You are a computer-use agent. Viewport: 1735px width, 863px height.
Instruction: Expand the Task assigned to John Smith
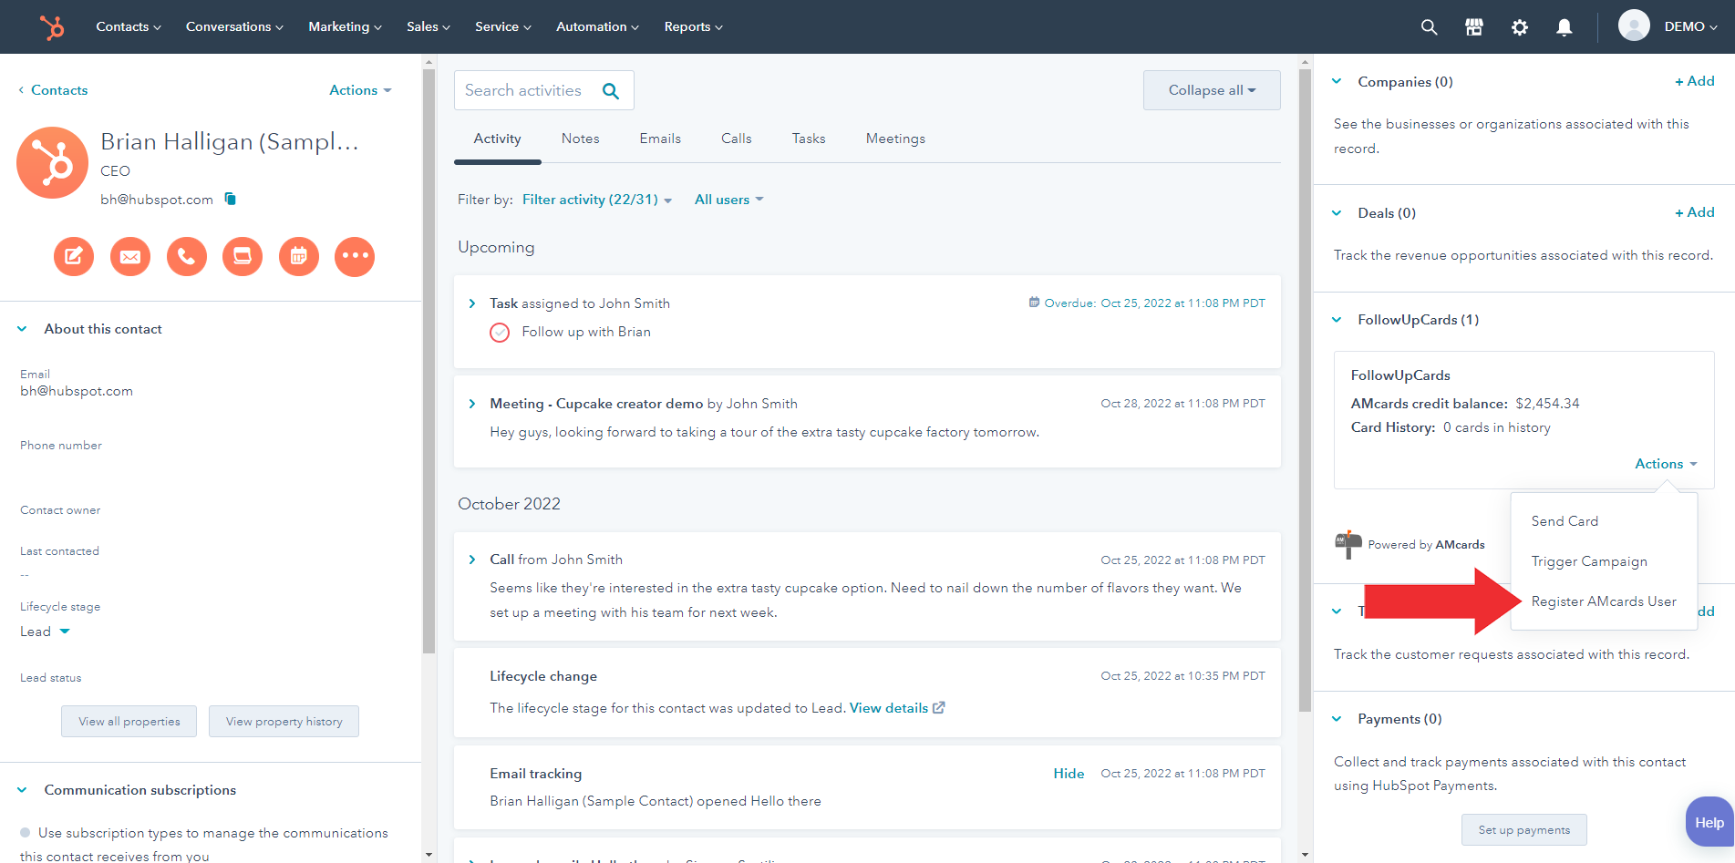(x=471, y=303)
